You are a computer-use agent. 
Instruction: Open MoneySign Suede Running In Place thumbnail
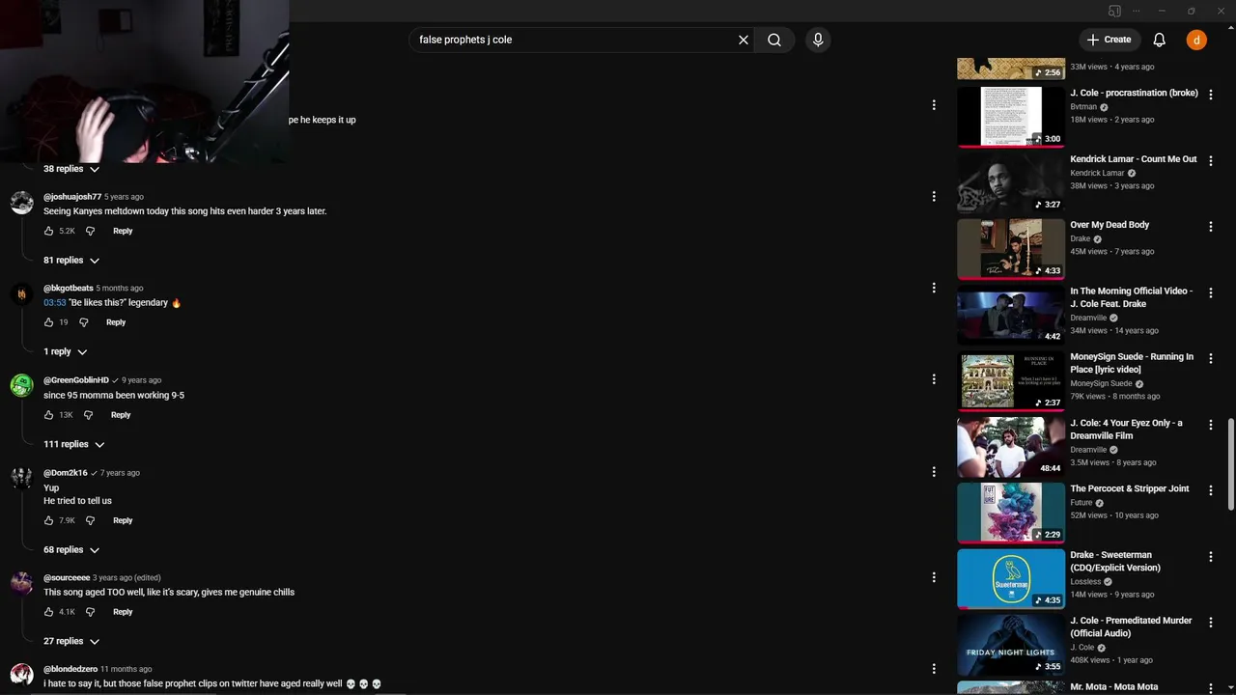(x=1010, y=380)
